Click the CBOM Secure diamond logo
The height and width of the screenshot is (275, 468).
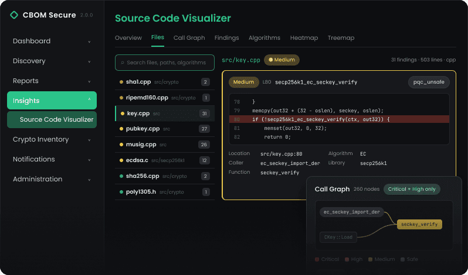tap(14, 15)
